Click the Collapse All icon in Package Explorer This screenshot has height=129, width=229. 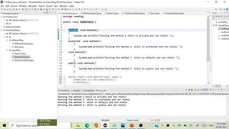click(44, 13)
